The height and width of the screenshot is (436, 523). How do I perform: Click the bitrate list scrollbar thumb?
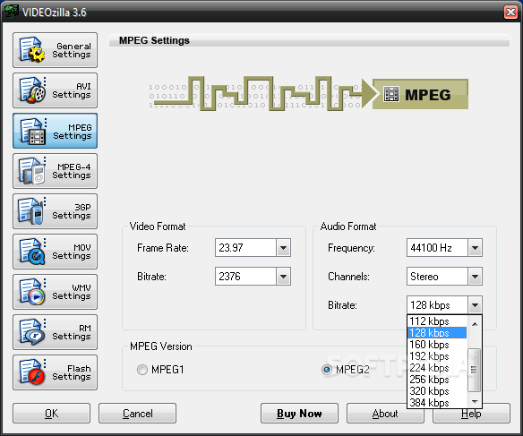(x=474, y=370)
